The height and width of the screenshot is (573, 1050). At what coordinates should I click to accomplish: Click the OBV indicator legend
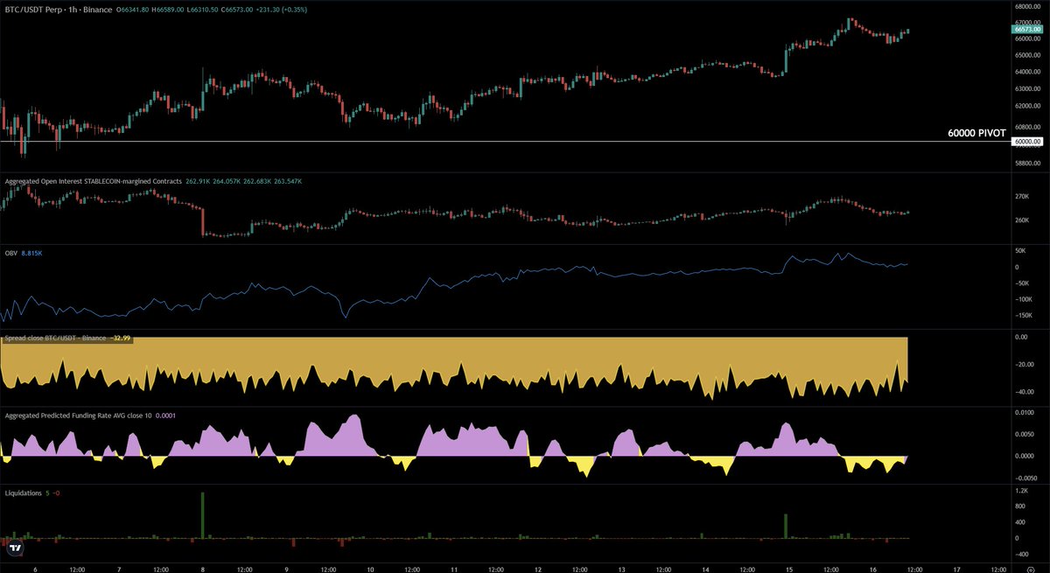[x=11, y=253]
